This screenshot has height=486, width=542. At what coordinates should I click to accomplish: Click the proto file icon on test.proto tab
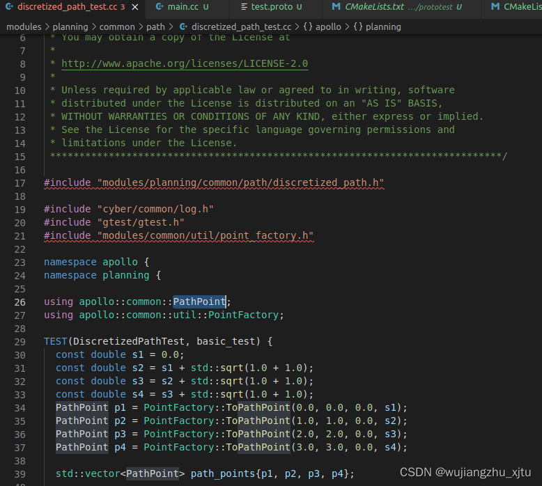point(244,7)
